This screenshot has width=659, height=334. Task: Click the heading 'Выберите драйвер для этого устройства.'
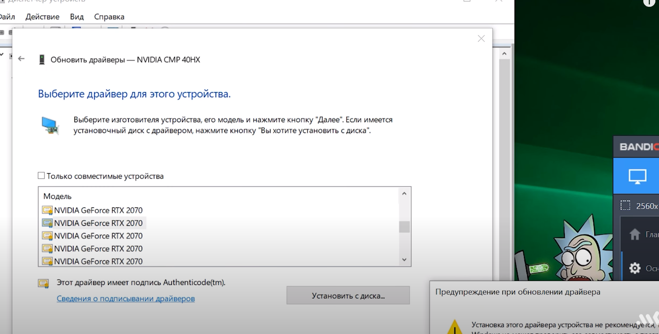(x=134, y=94)
